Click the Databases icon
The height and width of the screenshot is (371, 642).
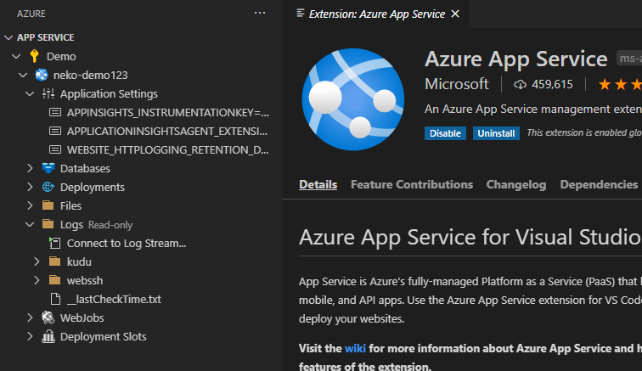48,168
